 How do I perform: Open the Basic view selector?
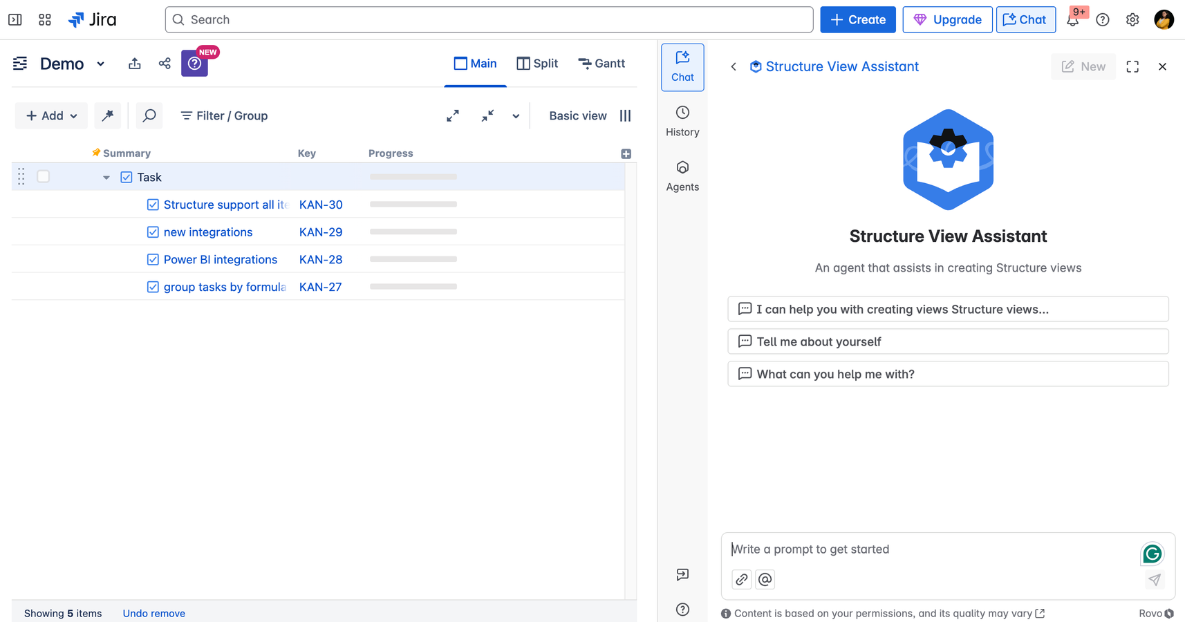578,115
